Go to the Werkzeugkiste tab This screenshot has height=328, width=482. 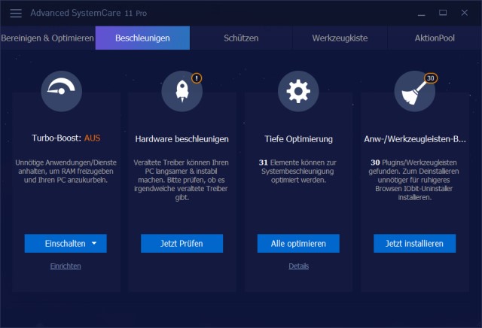point(340,38)
